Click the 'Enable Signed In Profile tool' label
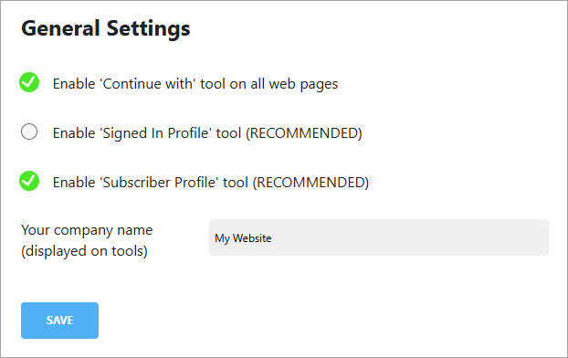568x358 pixels. point(207,133)
